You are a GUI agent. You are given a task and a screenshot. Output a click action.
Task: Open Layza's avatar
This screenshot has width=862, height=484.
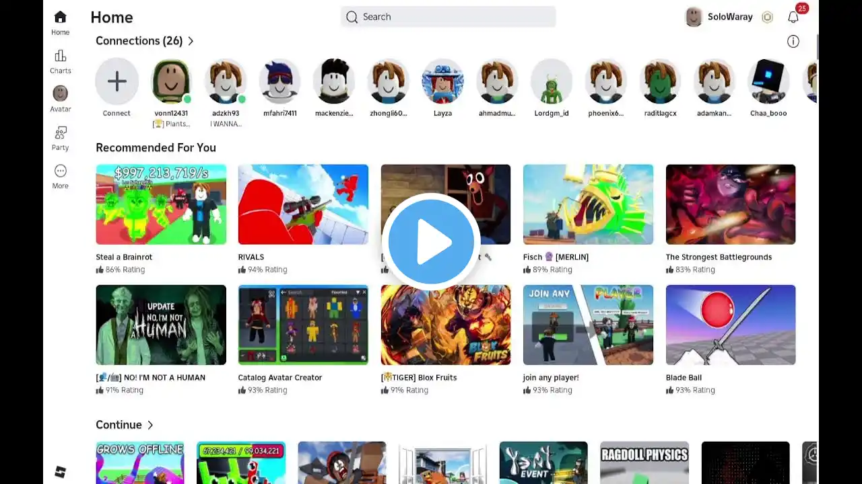(442, 81)
